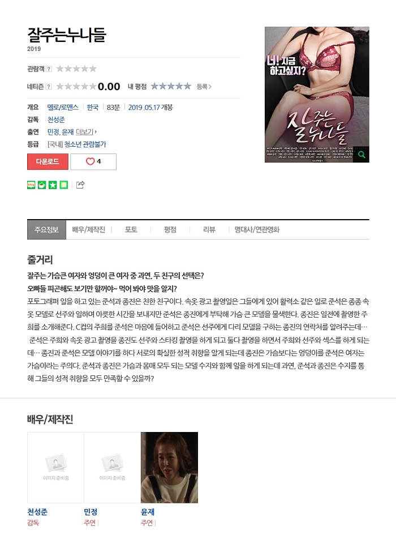
Task: Click the 멜로/로맨스 genre link
Action: click(63, 107)
